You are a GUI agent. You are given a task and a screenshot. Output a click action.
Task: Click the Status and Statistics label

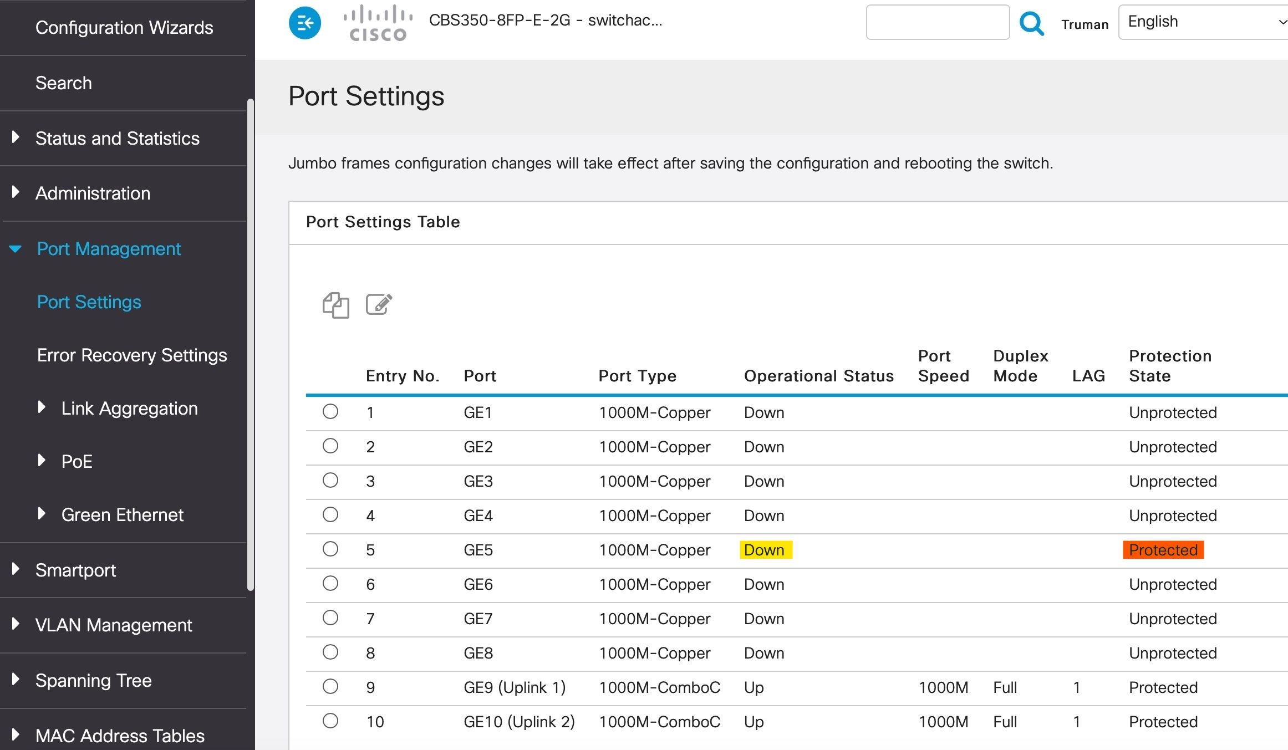coord(118,138)
